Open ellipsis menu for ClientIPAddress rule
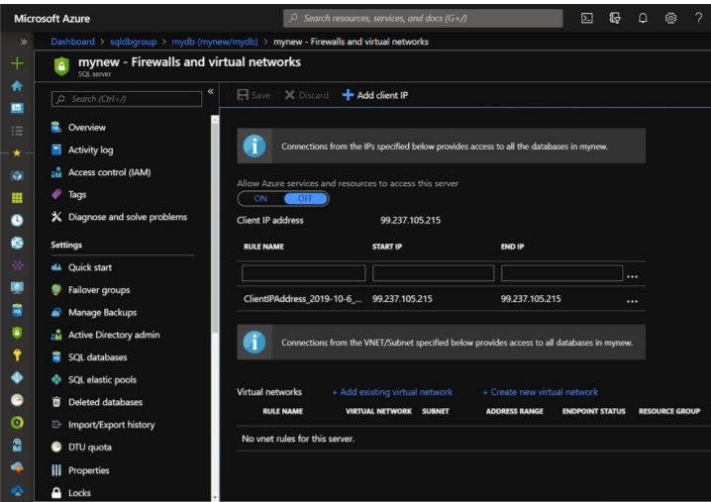The width and height of the screenshot is (711, 502). pos(632,300)
